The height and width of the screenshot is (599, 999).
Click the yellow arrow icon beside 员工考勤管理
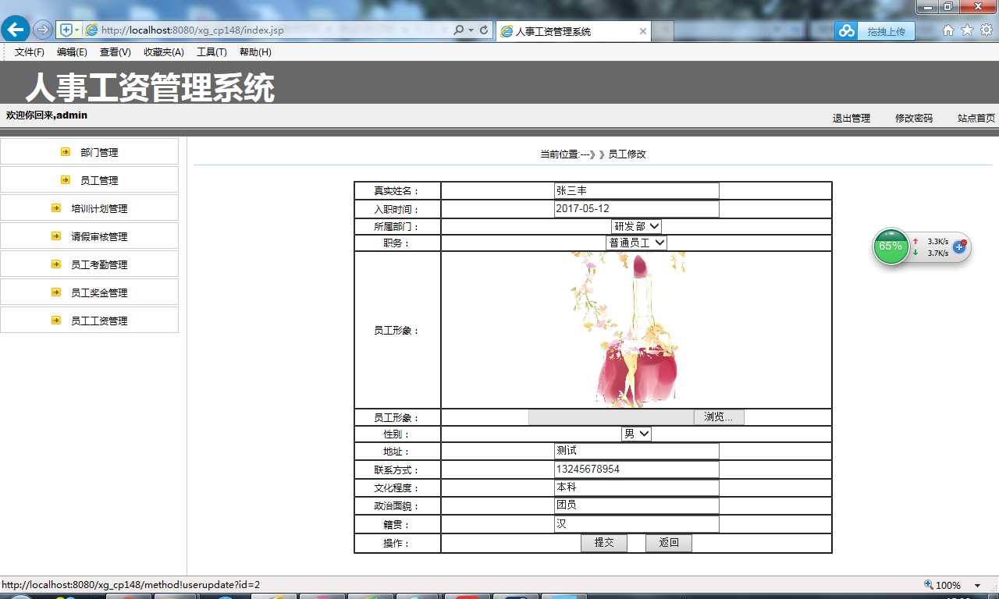tap(56, 264)
